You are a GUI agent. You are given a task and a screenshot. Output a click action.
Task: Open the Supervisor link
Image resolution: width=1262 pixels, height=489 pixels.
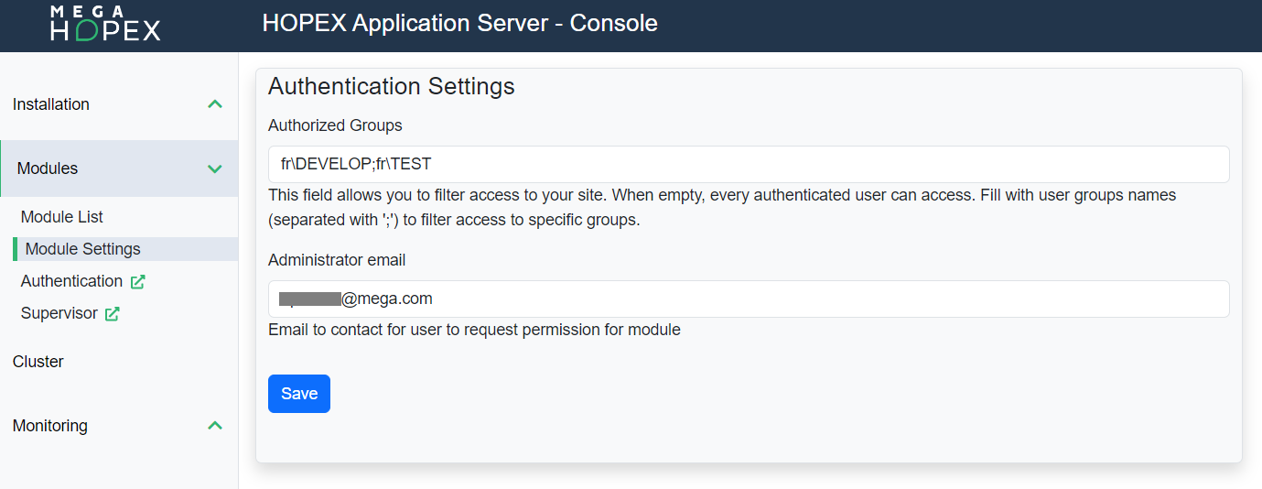(x=59, y=313)
